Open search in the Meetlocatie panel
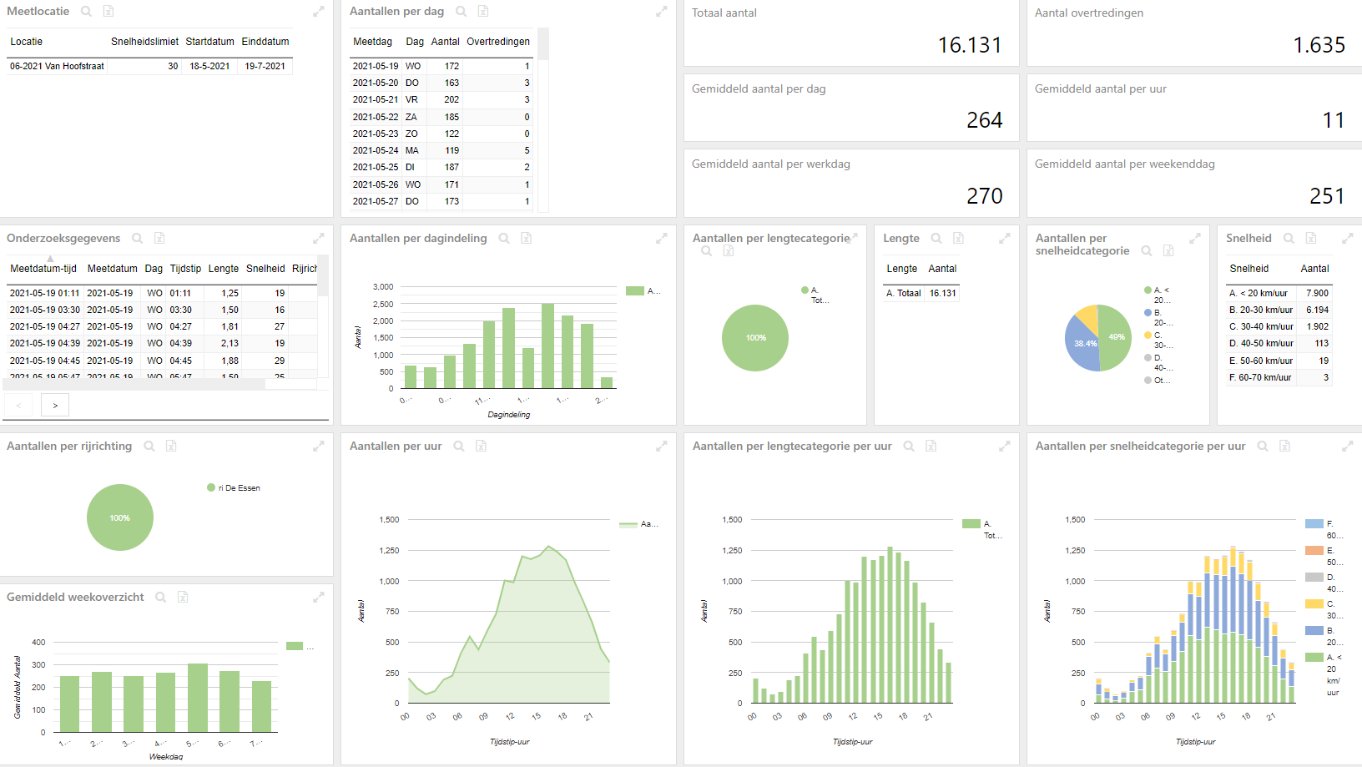Image resolution: width=1362 pixels, height=767 pixels. coord(86,12)
